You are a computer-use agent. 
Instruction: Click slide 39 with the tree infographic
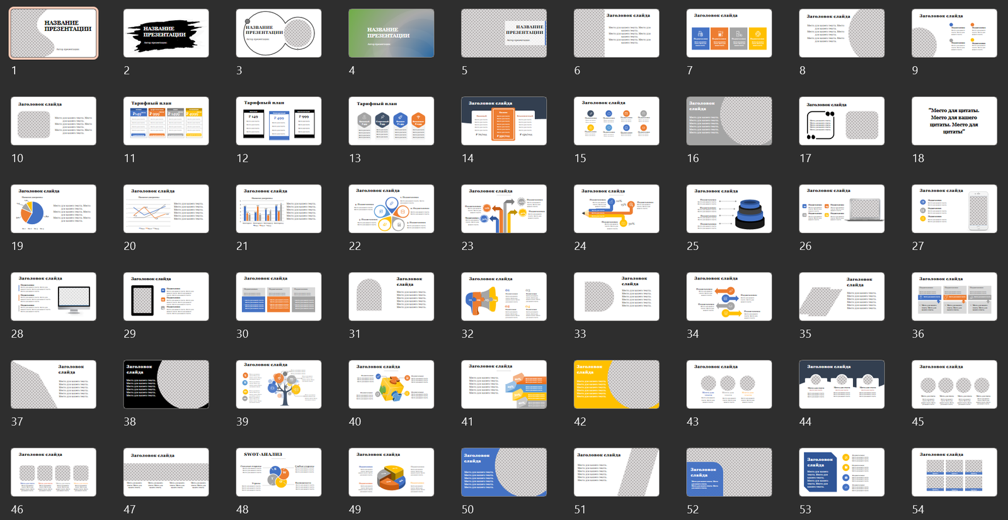(x=278, y=385)
